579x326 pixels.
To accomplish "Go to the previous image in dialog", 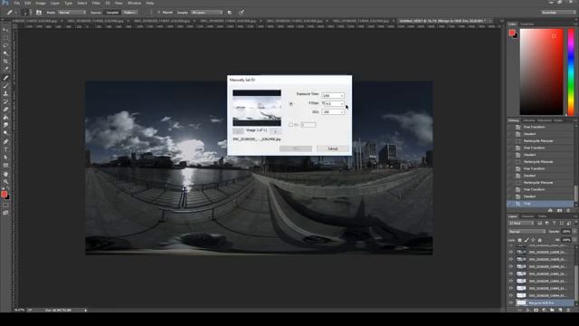I will [238, 131].
